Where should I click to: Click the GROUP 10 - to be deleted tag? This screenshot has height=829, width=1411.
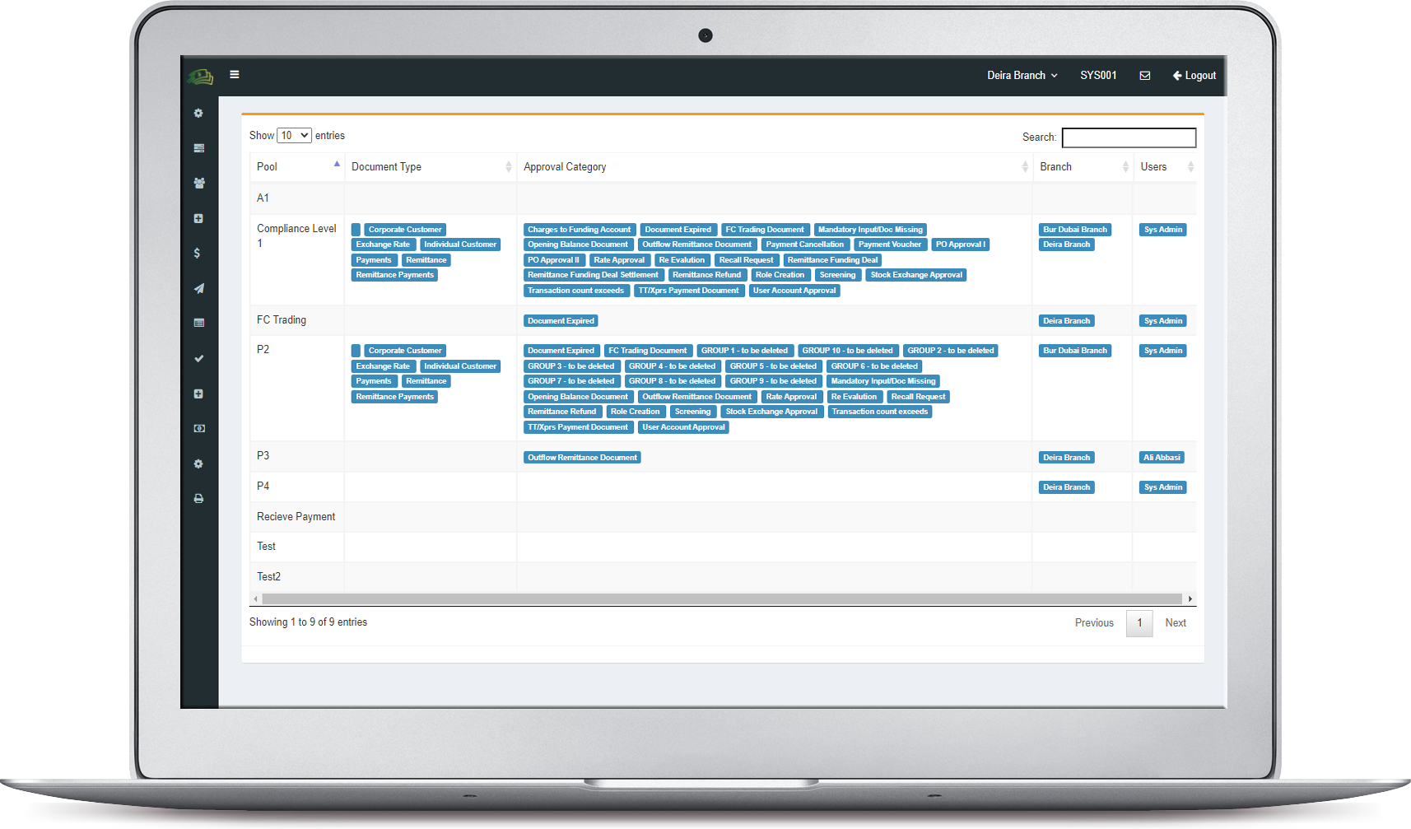[848, 351]
